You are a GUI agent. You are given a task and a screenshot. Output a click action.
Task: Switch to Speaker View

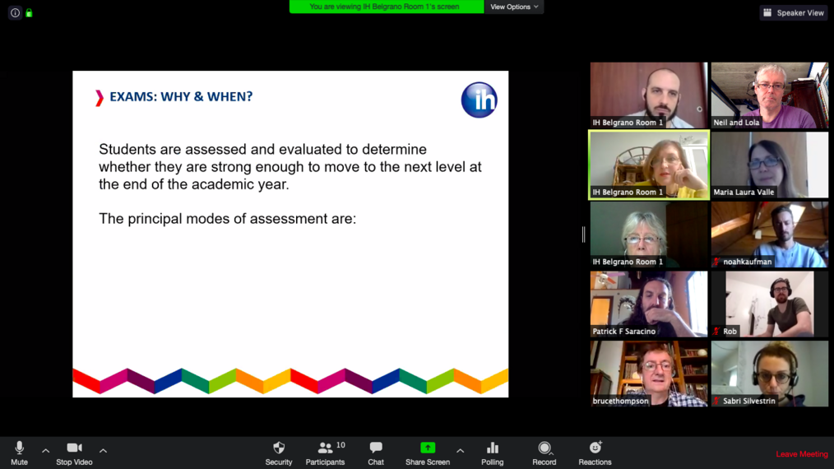tap(794, 13)
